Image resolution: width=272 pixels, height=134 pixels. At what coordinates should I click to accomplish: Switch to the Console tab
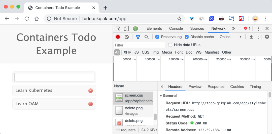point(176,29)
